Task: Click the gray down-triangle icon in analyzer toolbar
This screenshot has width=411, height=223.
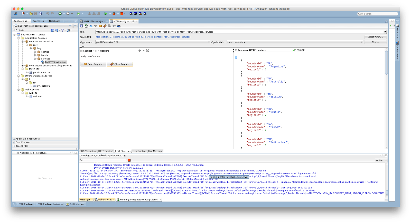Action: (x=96, y=26)
